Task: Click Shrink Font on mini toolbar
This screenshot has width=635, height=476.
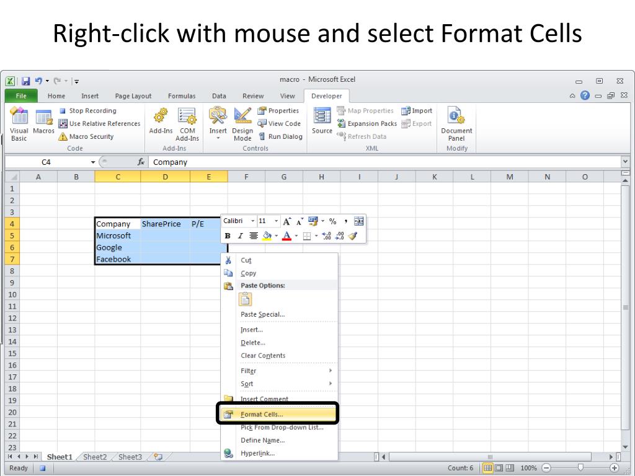Action: click(x=300, y=221)
